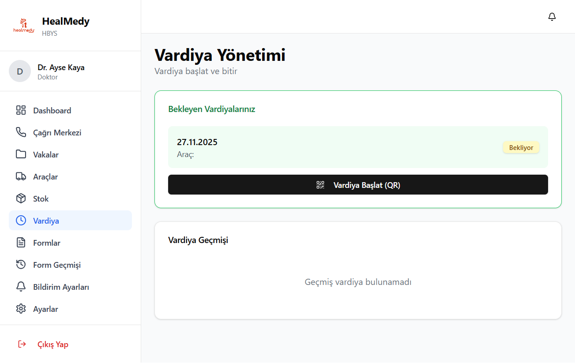Open notifications with the top-right bell icon

click(x=552, y=16)
